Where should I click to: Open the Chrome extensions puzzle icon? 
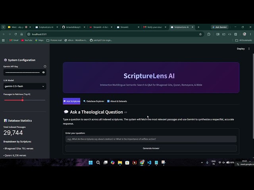209,34
